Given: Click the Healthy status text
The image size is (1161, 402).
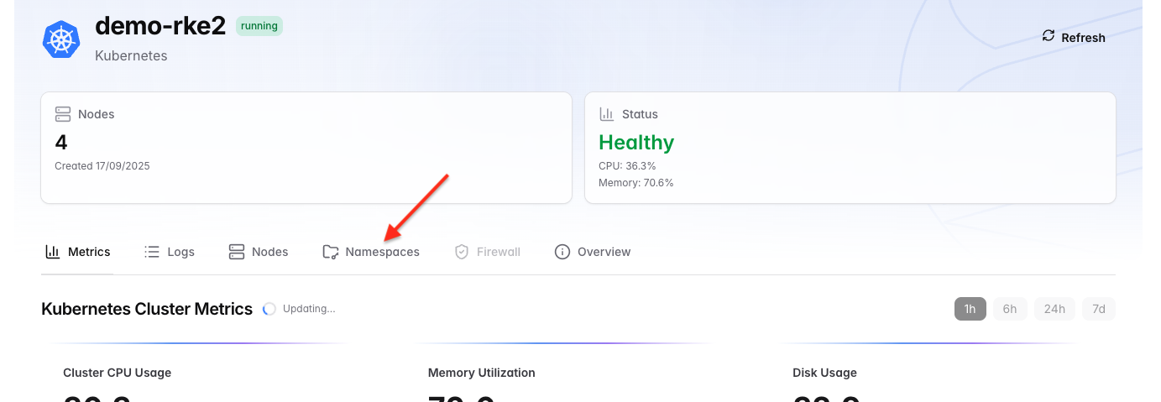Looking at the screenshot, I should tap(636, 143).
